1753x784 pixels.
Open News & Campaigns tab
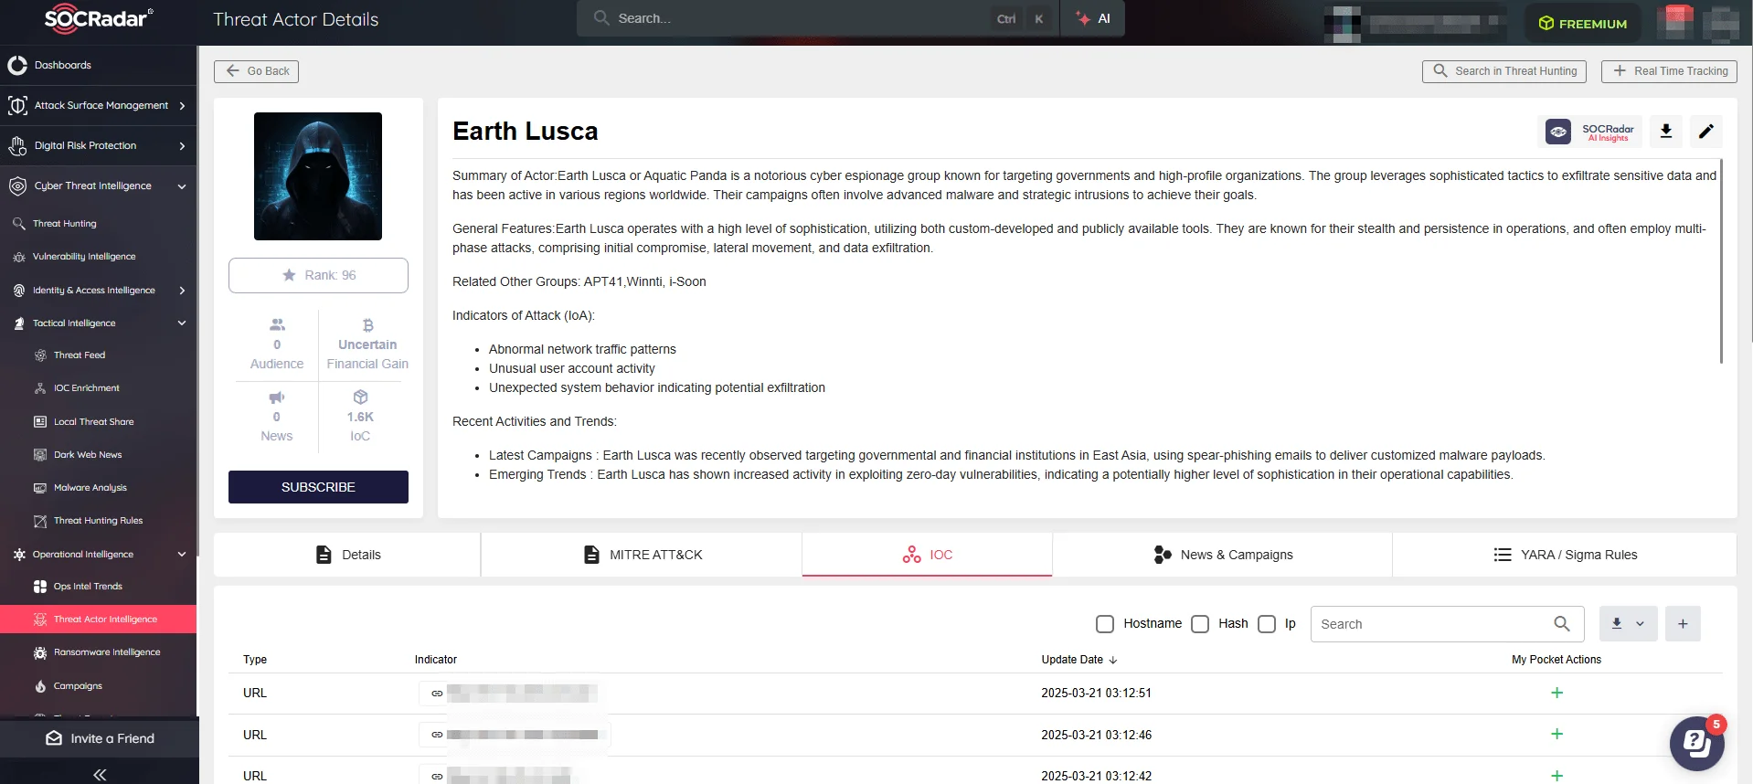coord(1223,555)
